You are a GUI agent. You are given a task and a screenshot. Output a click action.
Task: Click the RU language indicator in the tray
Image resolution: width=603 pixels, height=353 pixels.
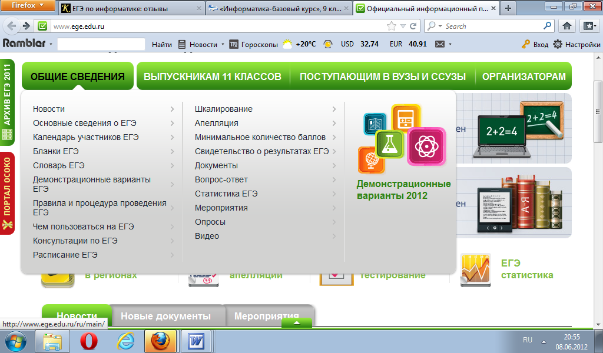(528, 340)
